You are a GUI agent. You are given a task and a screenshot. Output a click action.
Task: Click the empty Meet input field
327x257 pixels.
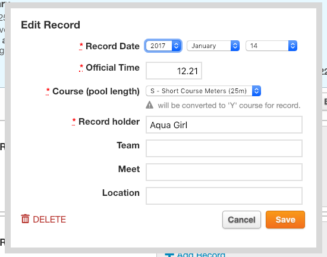point(224,172)
